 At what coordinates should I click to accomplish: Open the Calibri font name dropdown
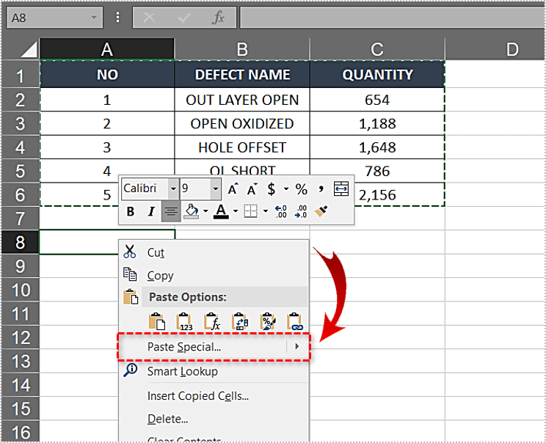(x=173, y=189)
